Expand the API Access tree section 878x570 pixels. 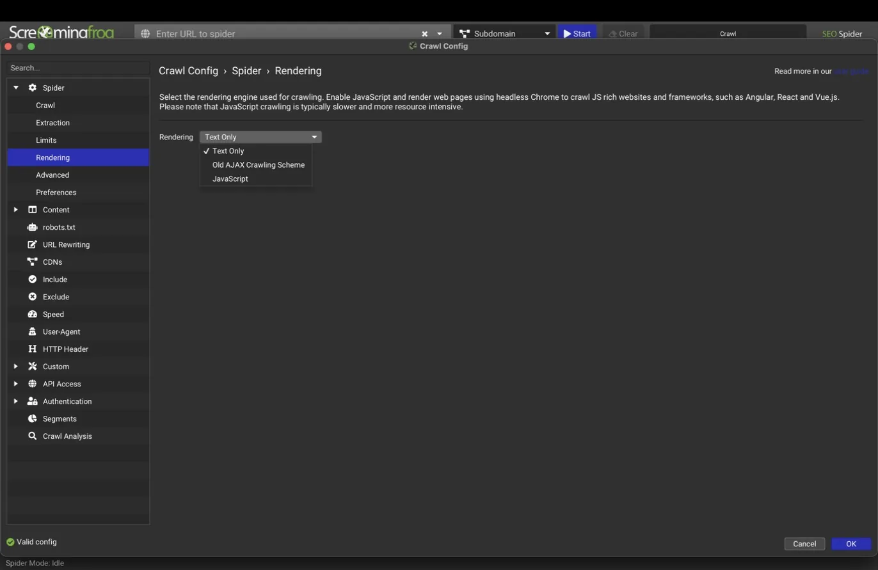tap(16, 384)
